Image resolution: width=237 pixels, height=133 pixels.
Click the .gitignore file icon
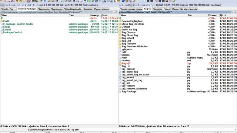120,49
